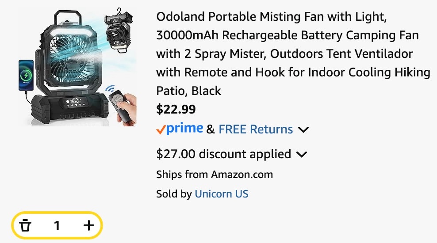Click the charging phone in product photo
This screenshot has height=243, width=437.
click(26, 75)
